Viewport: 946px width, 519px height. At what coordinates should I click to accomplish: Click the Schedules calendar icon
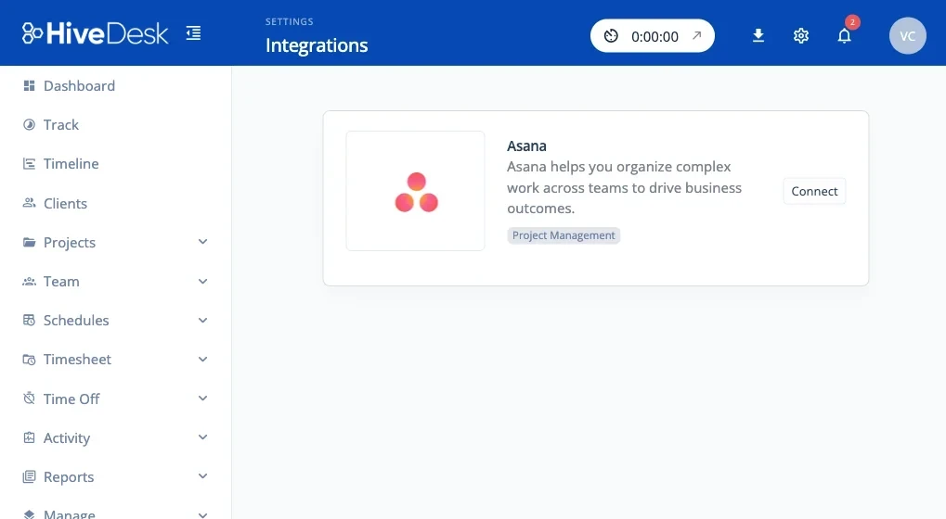point(29,321)
